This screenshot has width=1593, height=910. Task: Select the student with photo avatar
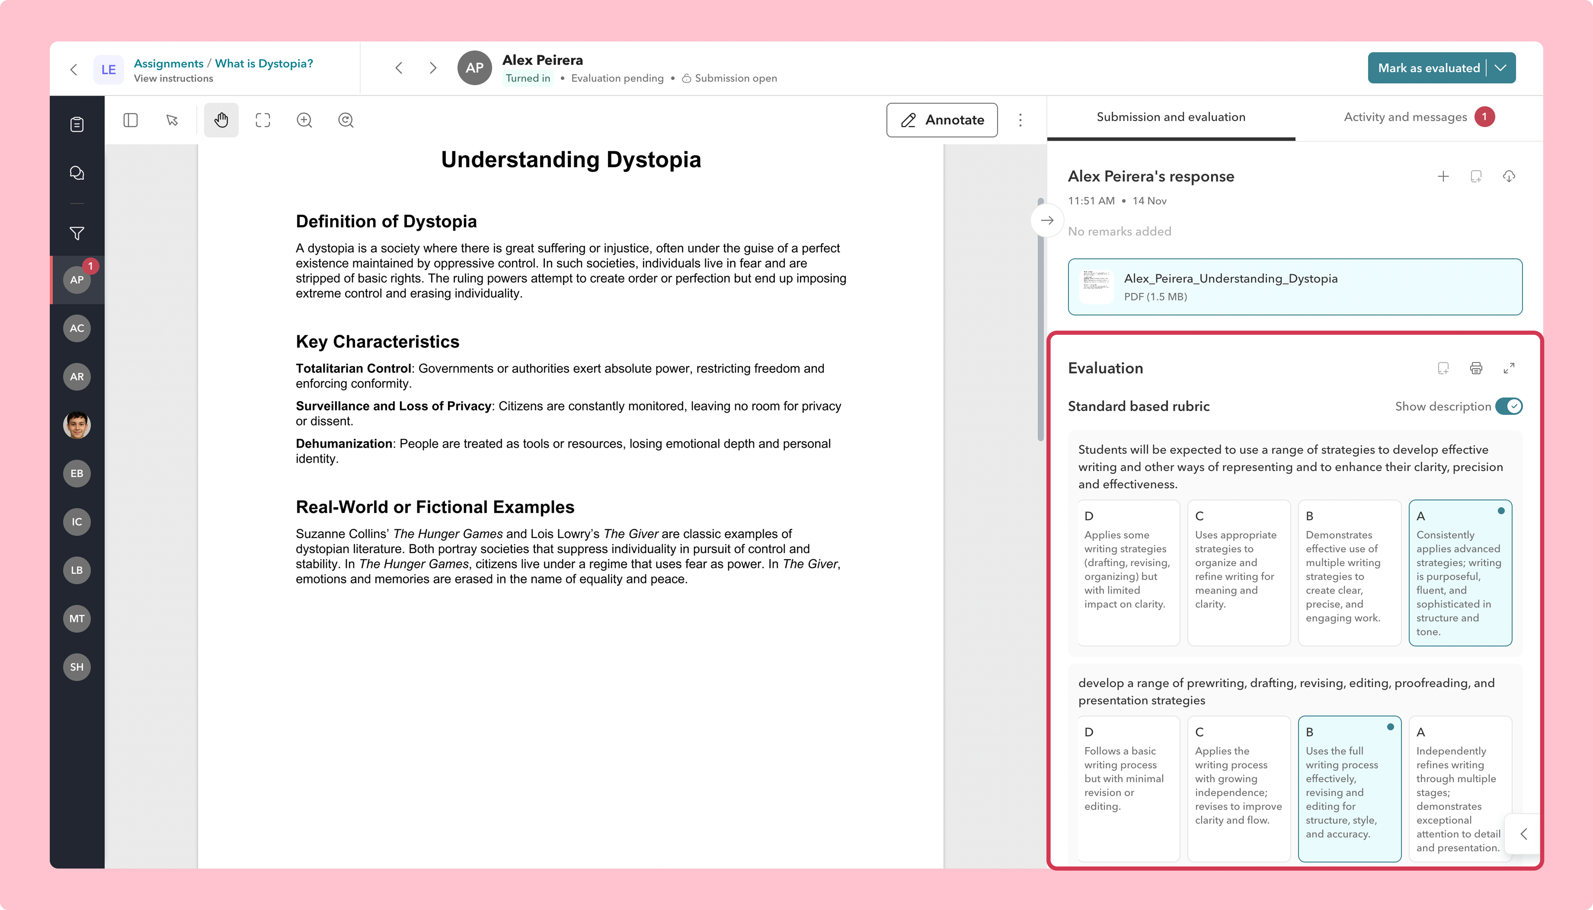[77, 425]
